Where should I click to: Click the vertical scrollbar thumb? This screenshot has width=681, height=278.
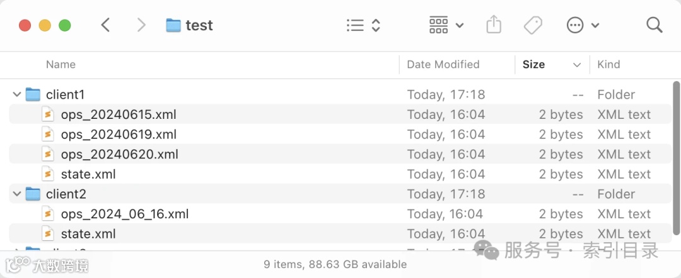point(676,157)
